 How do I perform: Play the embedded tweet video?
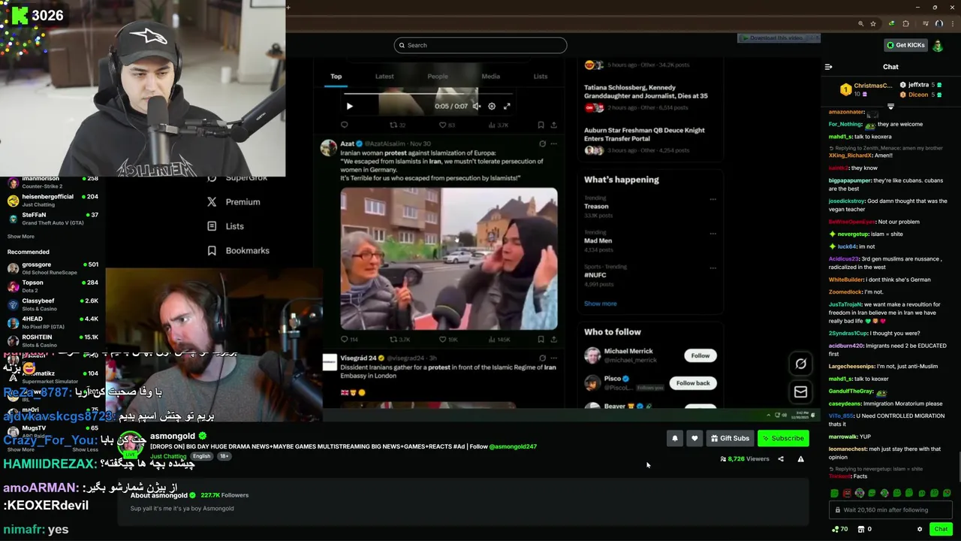(x=349, y=106)
